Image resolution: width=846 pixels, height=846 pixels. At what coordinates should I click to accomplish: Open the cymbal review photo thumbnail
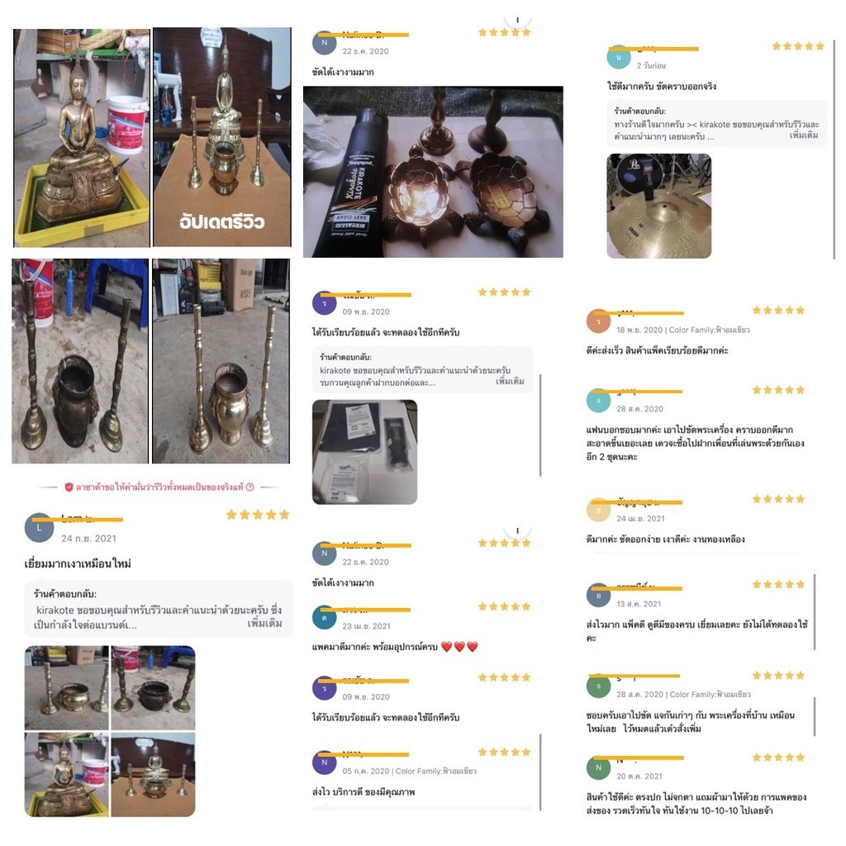658,206
